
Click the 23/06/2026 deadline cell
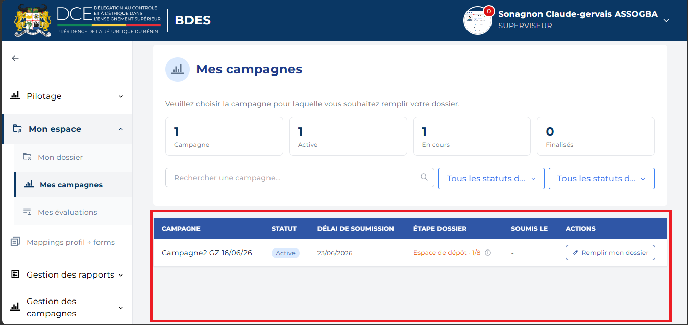(334, 253)
